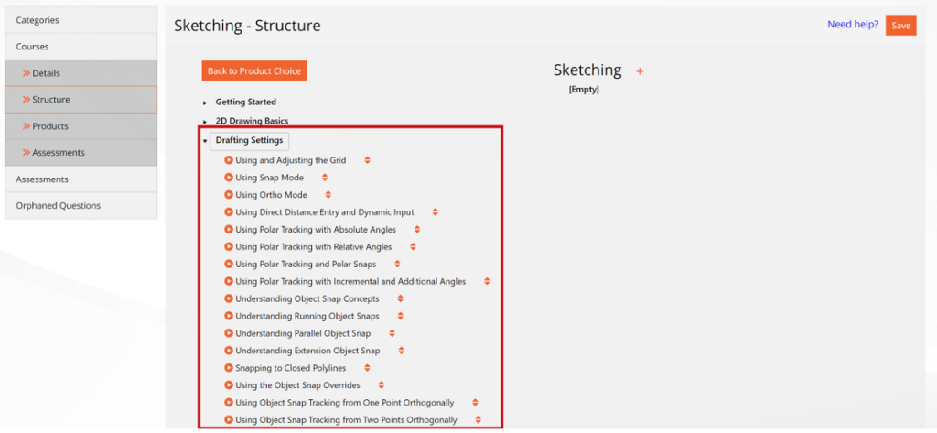Expand the 2D Drawing Basics section

205,121
